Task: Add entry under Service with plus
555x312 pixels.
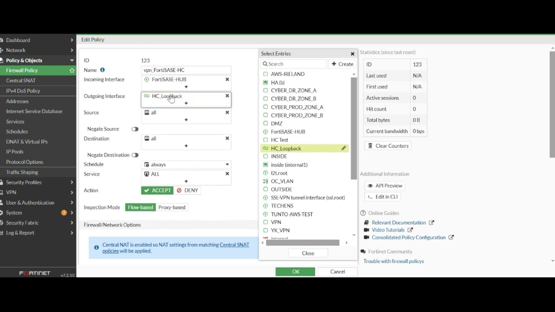Action: tap(186, 181)
